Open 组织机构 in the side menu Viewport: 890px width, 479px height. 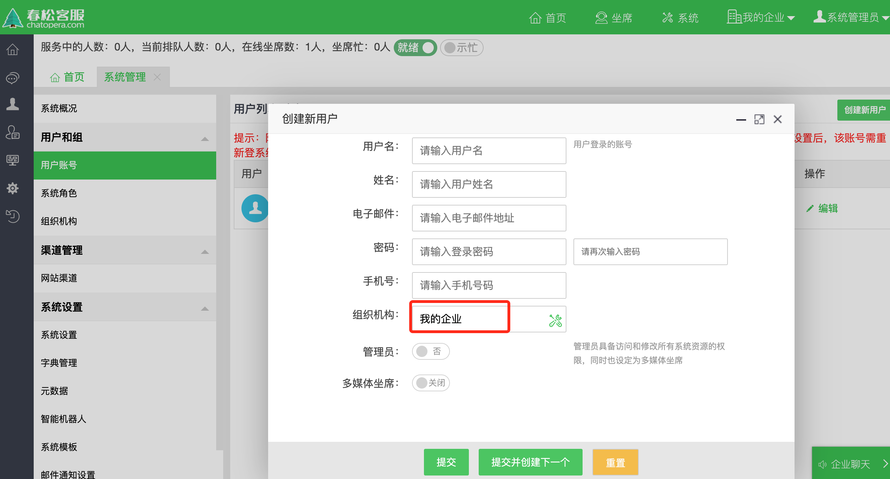pyautogui.click(x=125, y=221)
